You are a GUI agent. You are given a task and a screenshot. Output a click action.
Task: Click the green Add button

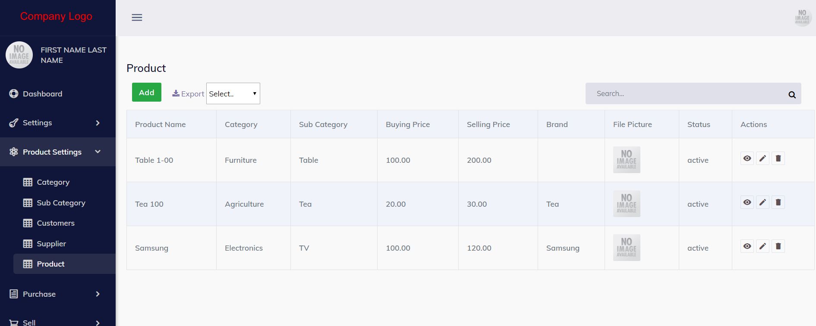point(147,92)
